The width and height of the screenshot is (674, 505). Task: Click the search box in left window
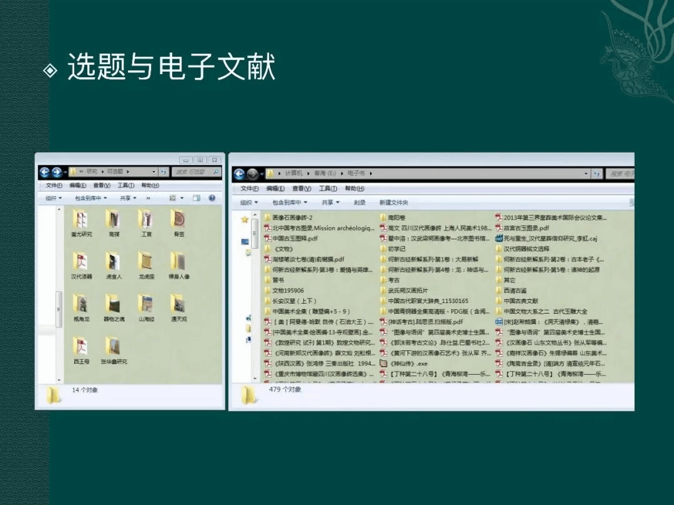click(196, 171)
